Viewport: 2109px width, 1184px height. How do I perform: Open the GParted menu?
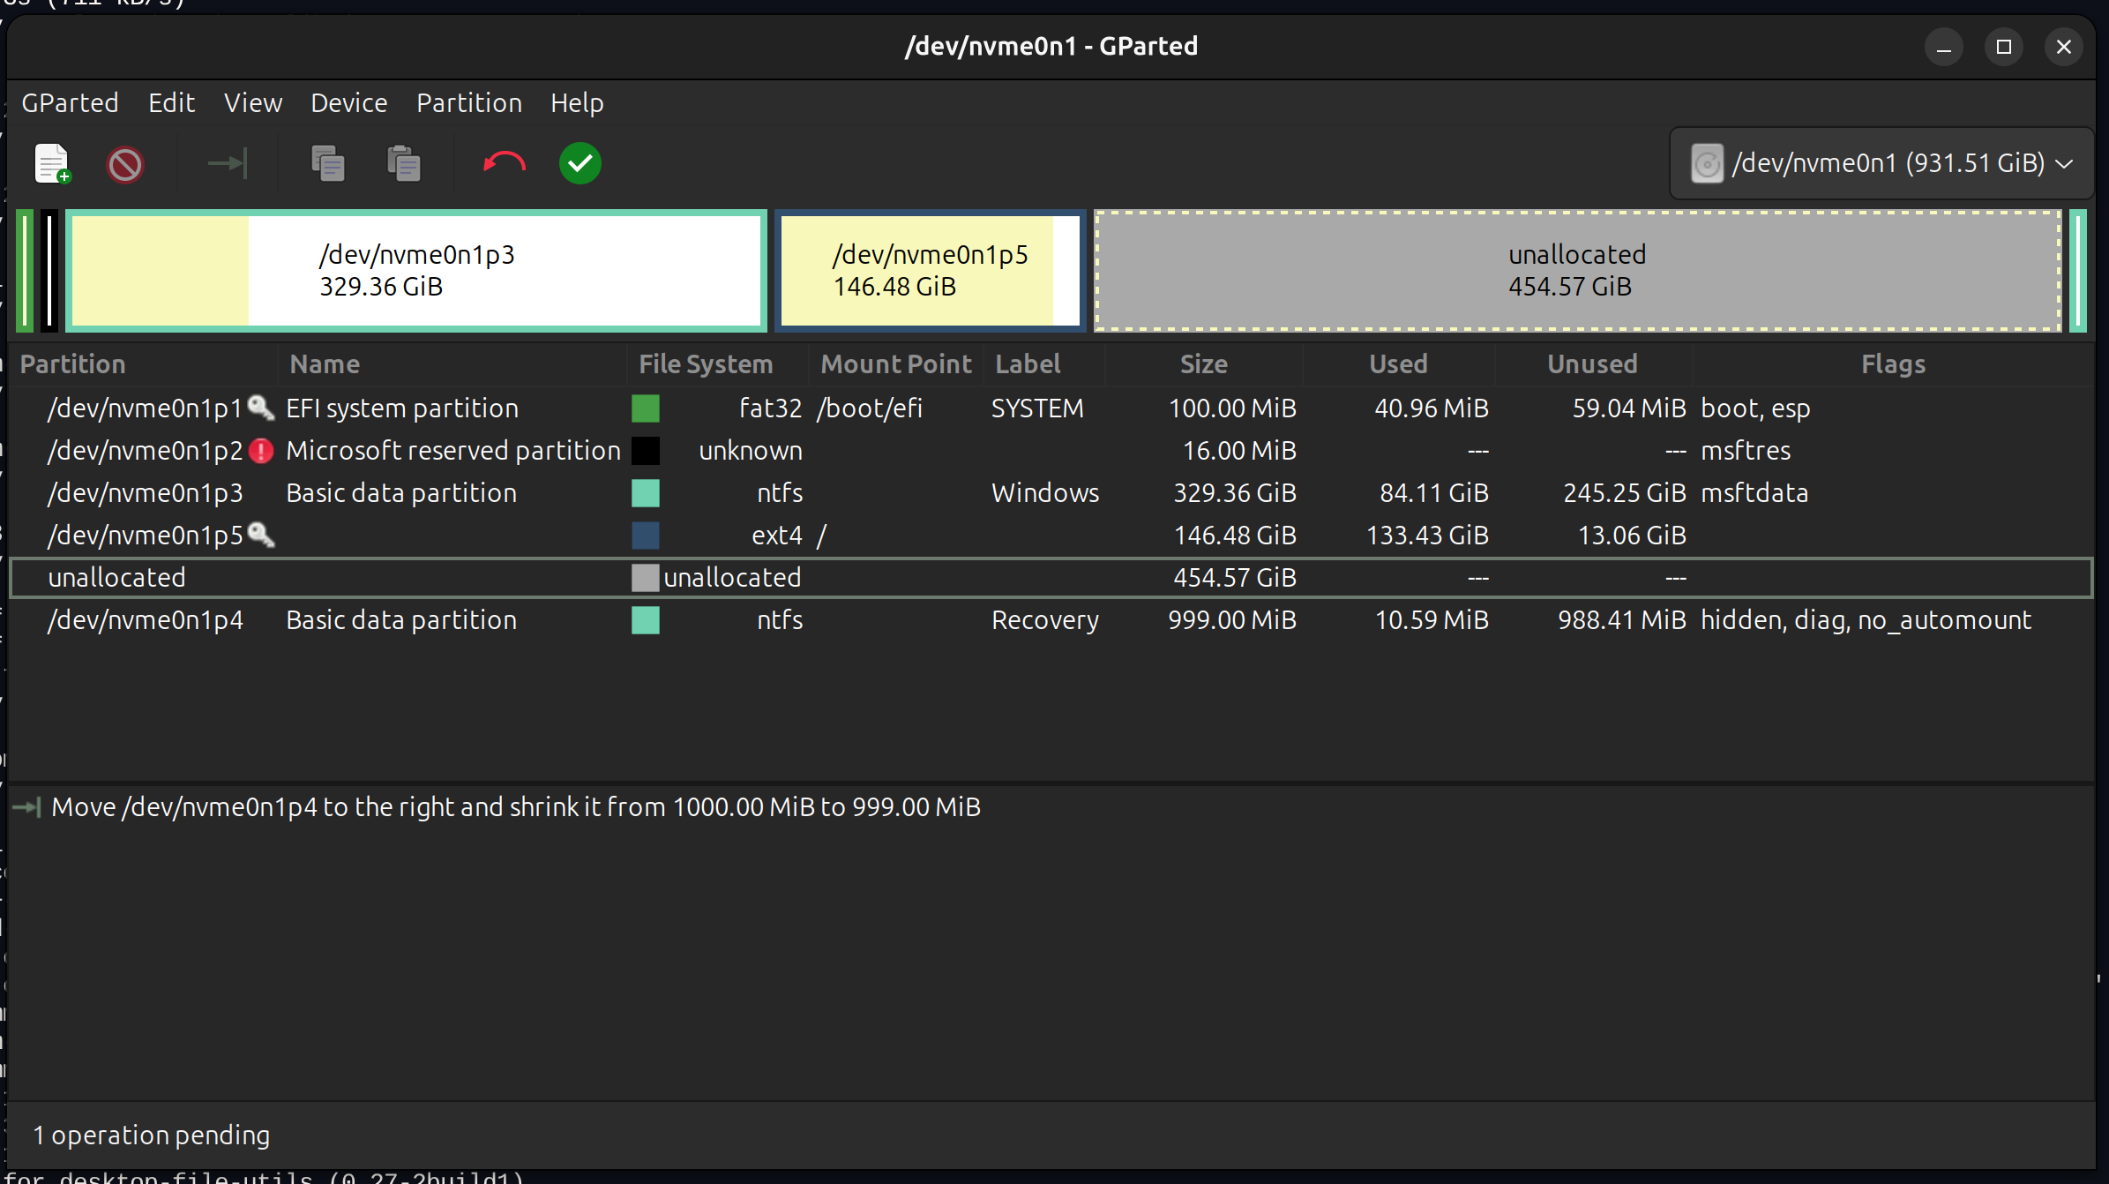tap(70, 103)
